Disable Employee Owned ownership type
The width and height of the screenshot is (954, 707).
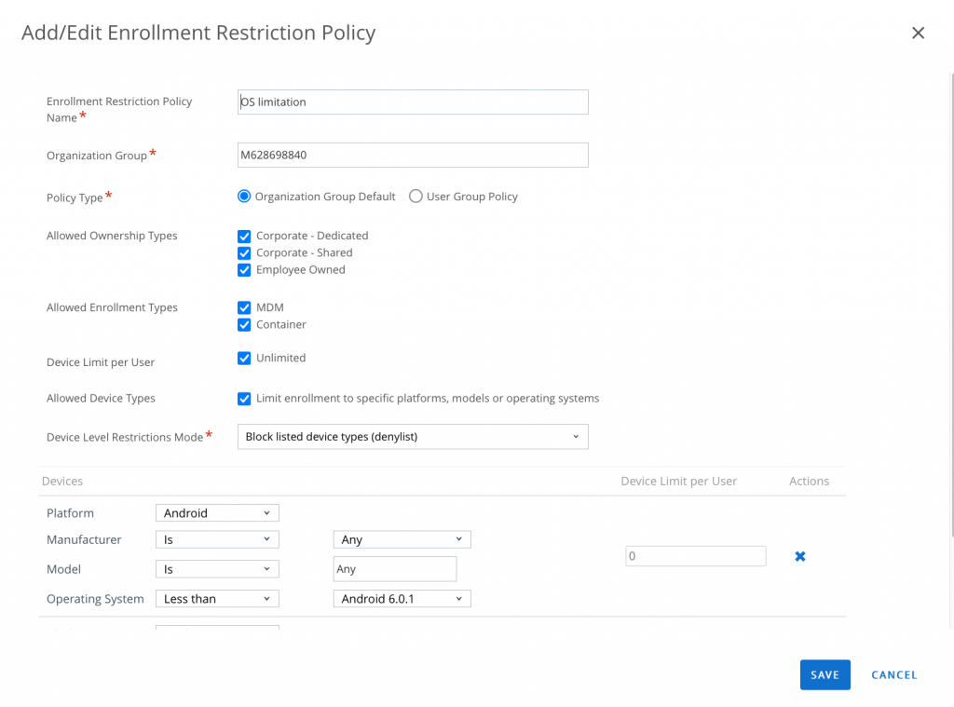[x=244, y=270]
